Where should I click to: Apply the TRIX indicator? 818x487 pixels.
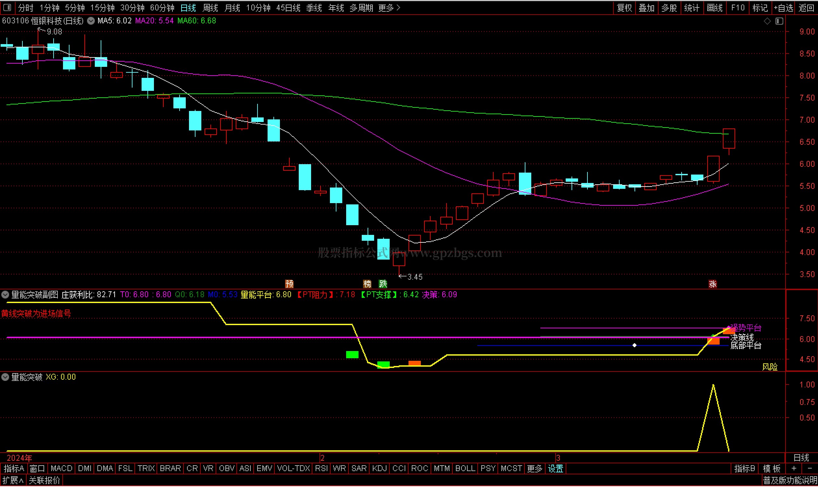coord(146,469)
